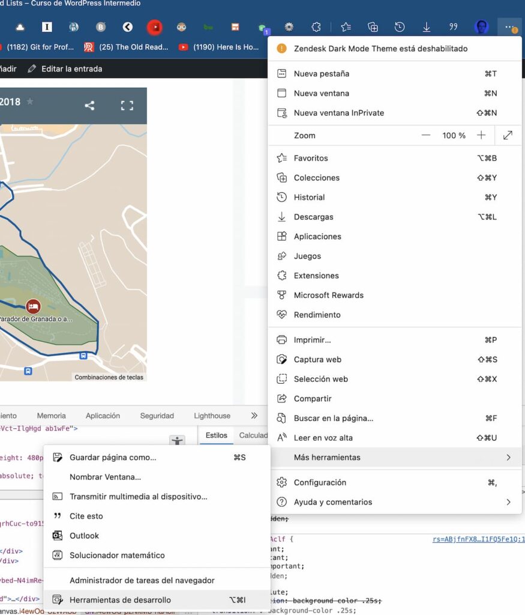
Task: Choose Nueva ventana InPrivate
Action: point(338,113)
